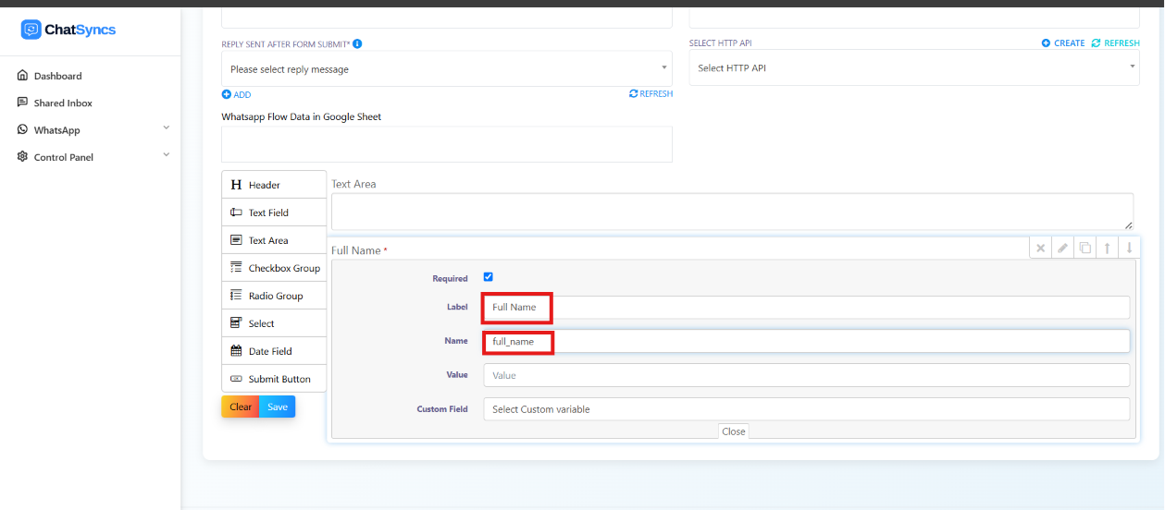Add a Text Area element from the palette
Image resolution: width=1165 pixels, height=510 pixels.
point(274,240)
